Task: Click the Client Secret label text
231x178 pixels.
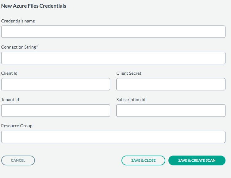Action: click(x=129, y=73)
